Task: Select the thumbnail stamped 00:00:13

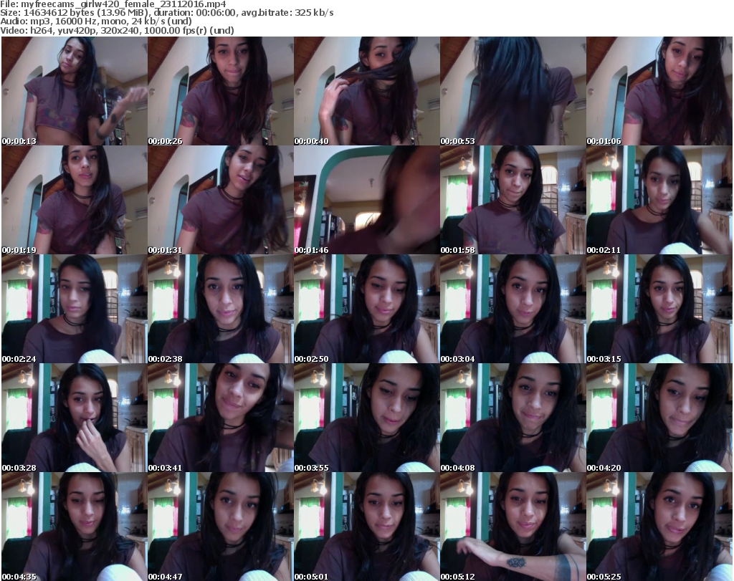Action: pyautogui.click(x=75, y=91)
